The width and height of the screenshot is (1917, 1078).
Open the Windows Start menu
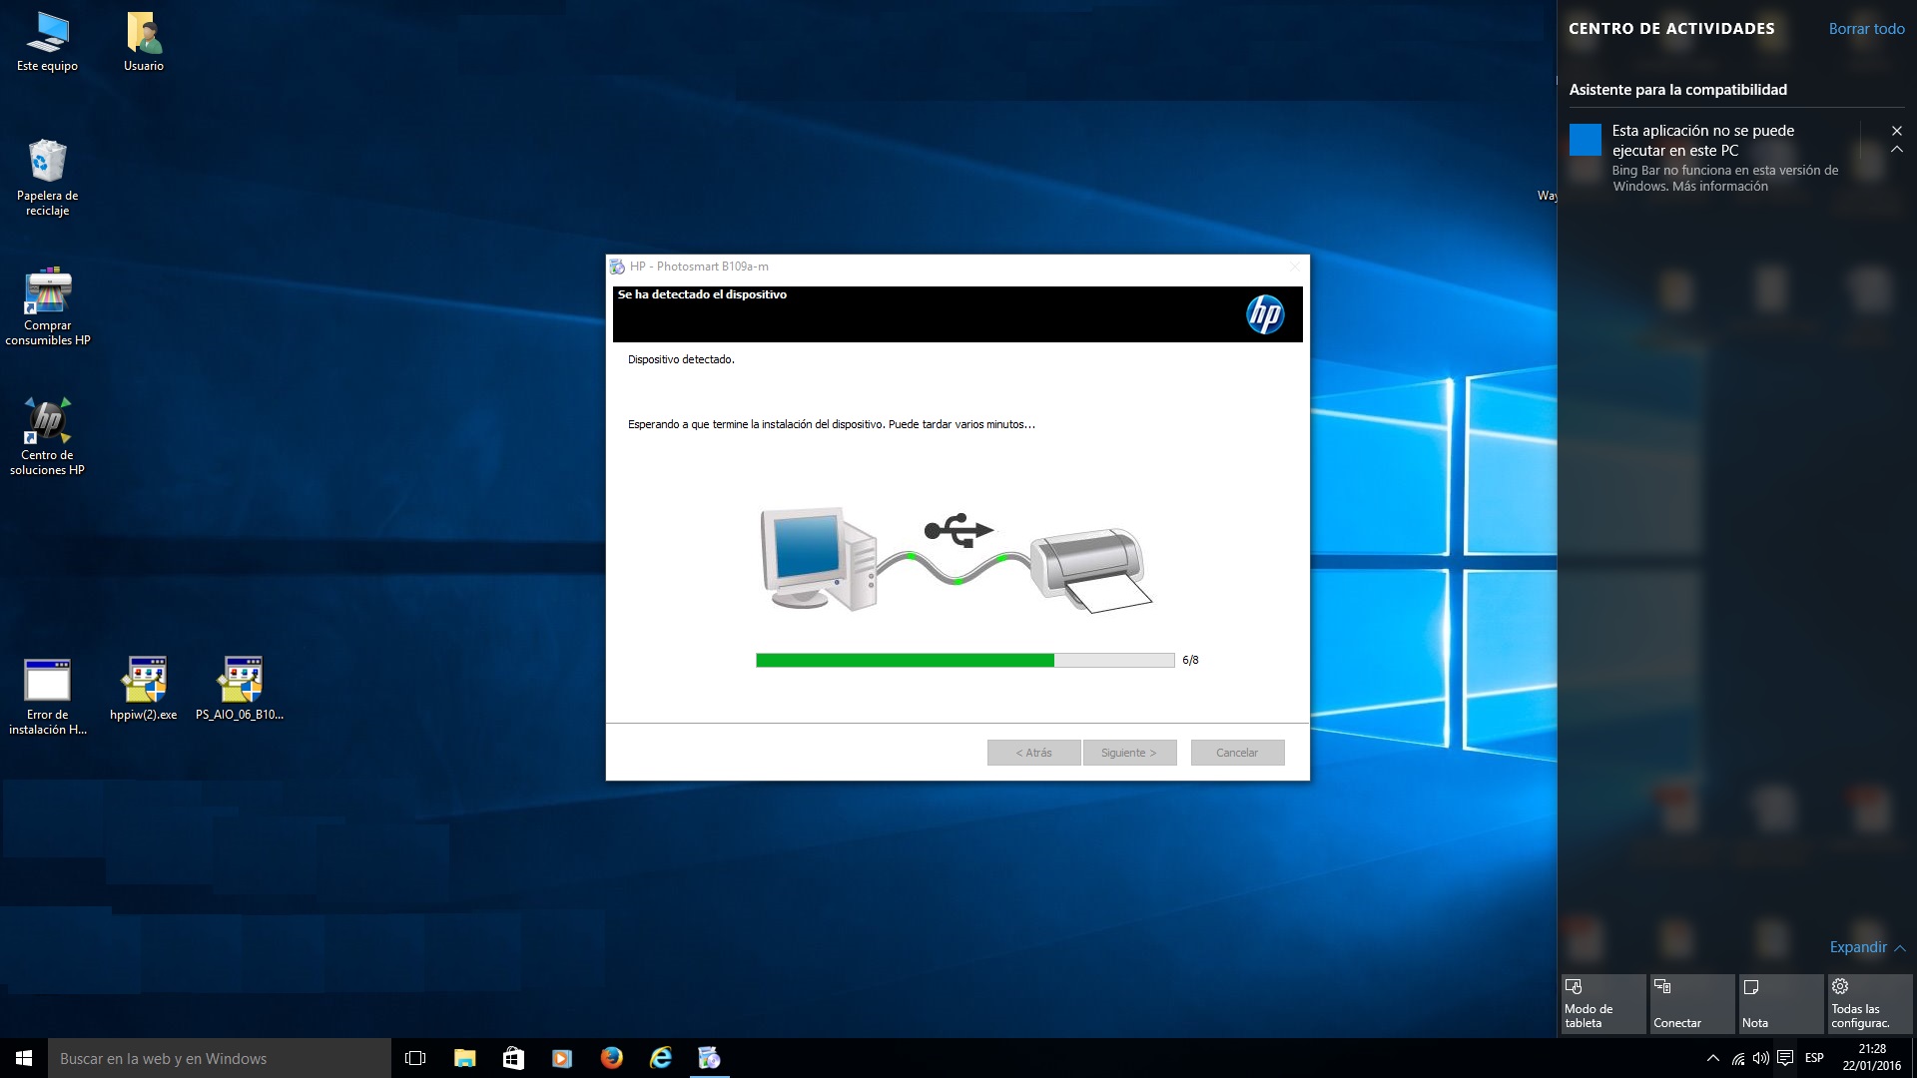point(24,1058)
